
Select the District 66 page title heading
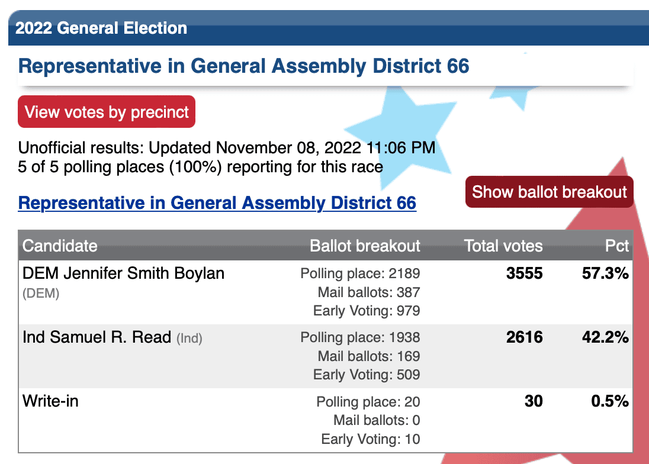(243, 66)
